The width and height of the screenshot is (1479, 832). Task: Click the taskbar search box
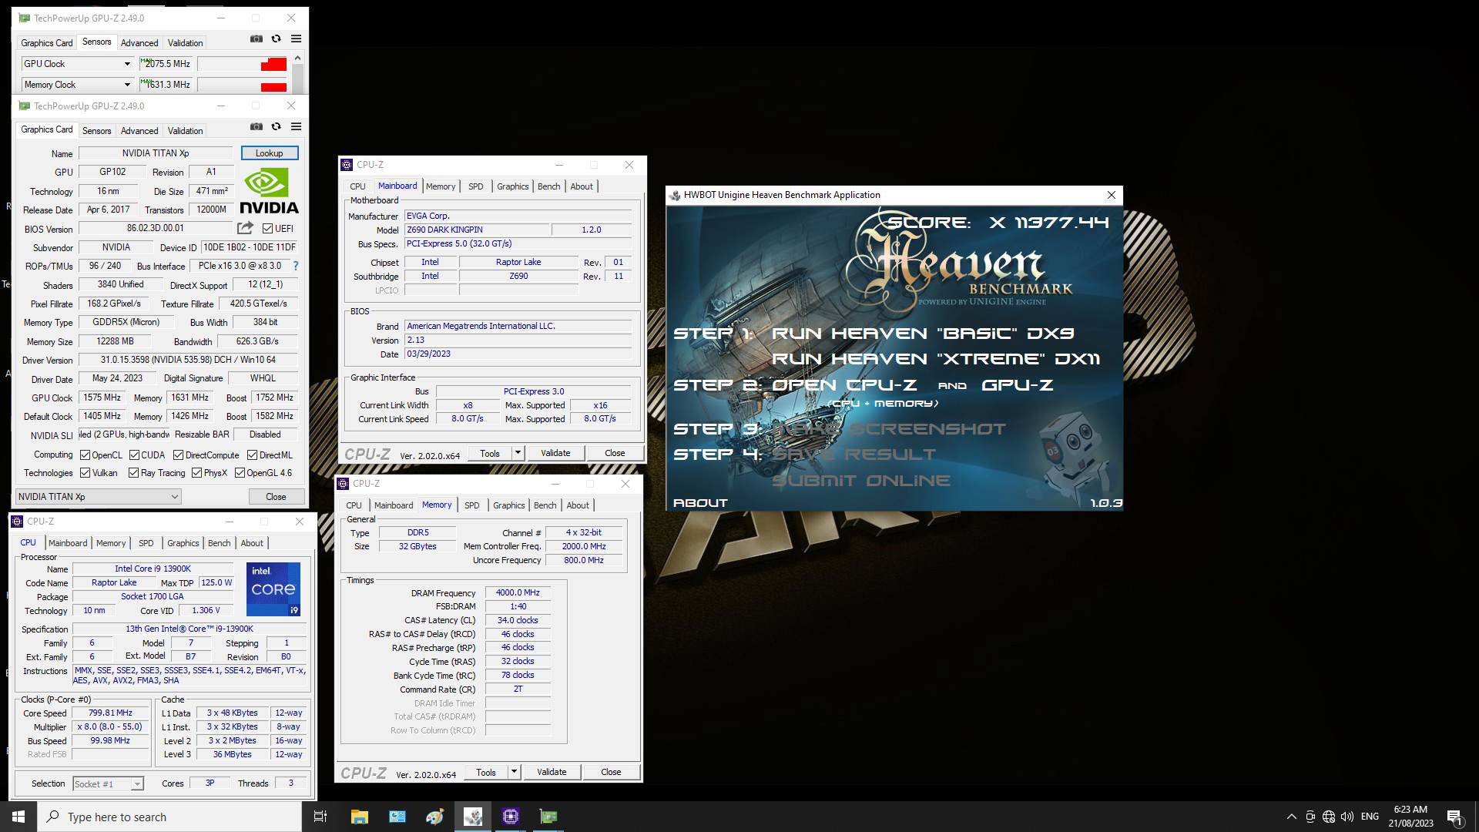pos(169,817)
